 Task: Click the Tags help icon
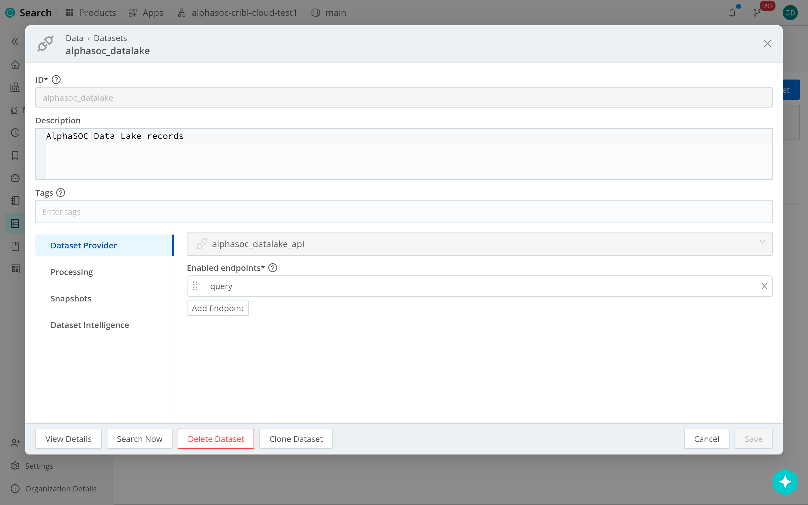(60, 193)
